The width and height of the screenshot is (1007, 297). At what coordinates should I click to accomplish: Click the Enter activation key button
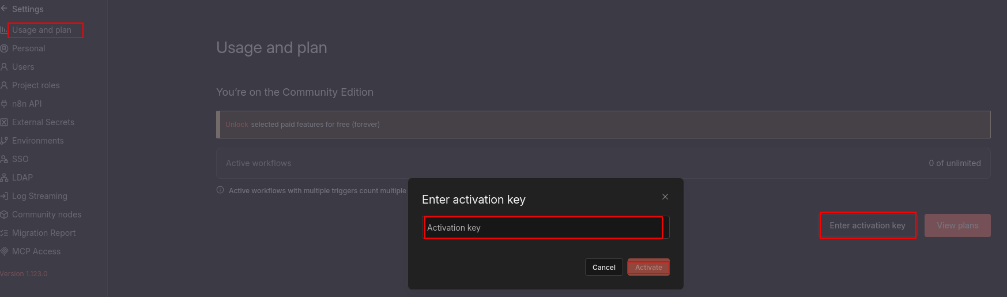click(868, 225)
